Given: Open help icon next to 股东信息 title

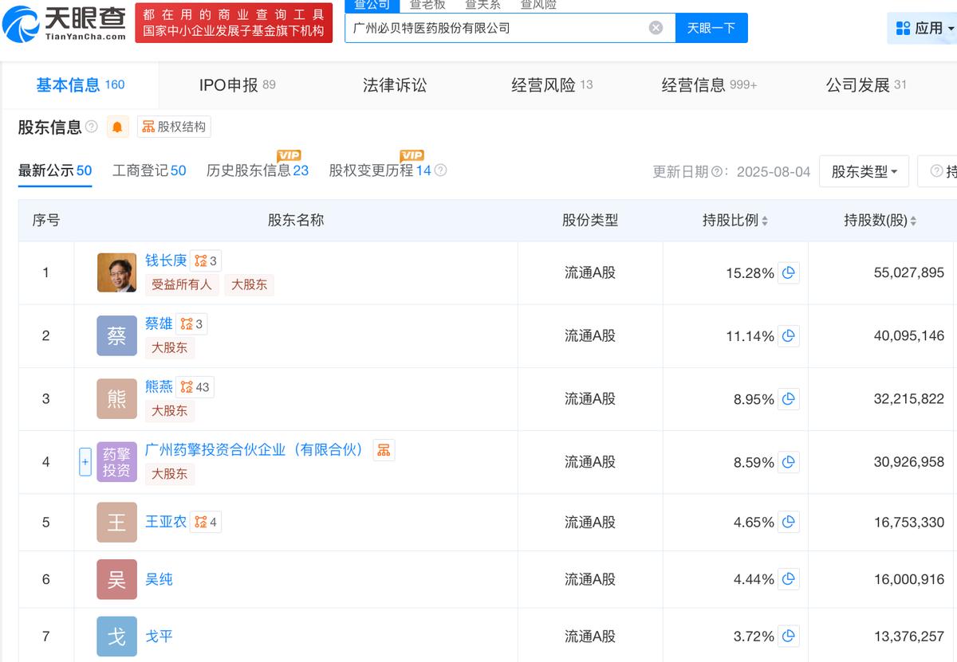Looking at the screenshot, I should pyautogui.click(x=92, y=127).
